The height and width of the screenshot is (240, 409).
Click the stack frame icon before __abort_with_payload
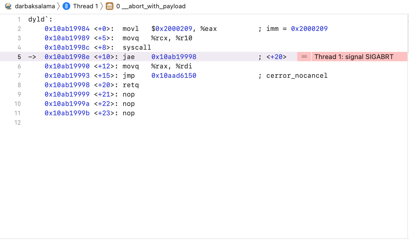[x=110, y=6]
